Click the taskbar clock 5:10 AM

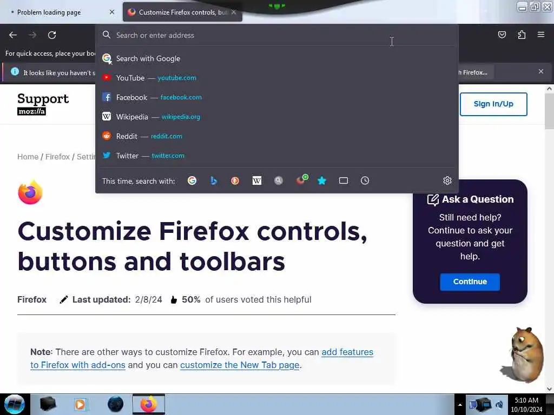(x=526, y=405)
